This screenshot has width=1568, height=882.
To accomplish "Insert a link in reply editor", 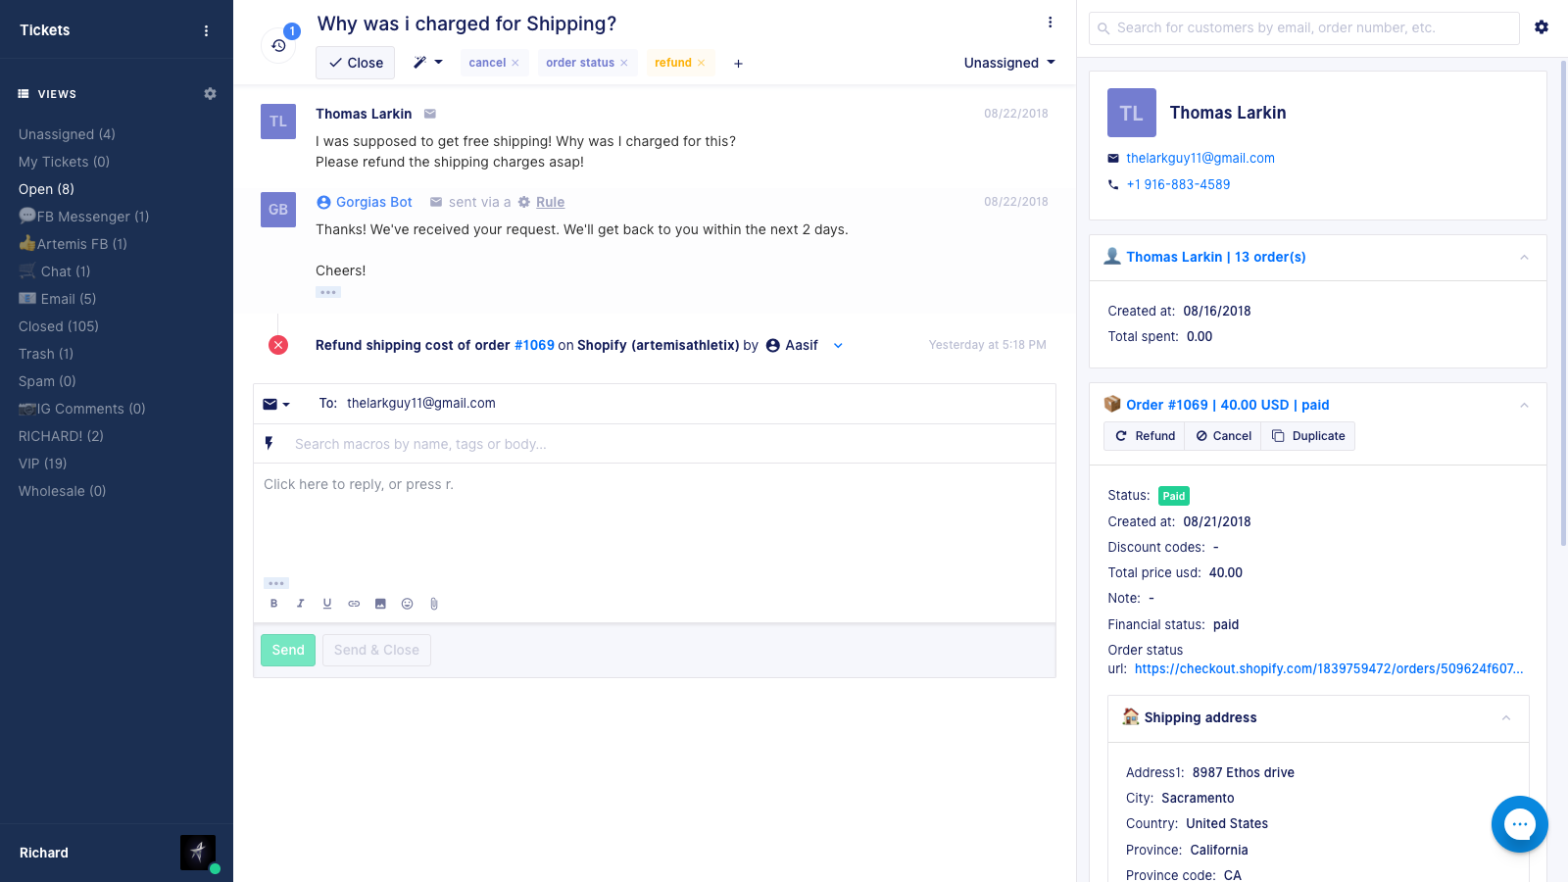I will (354, 604).
